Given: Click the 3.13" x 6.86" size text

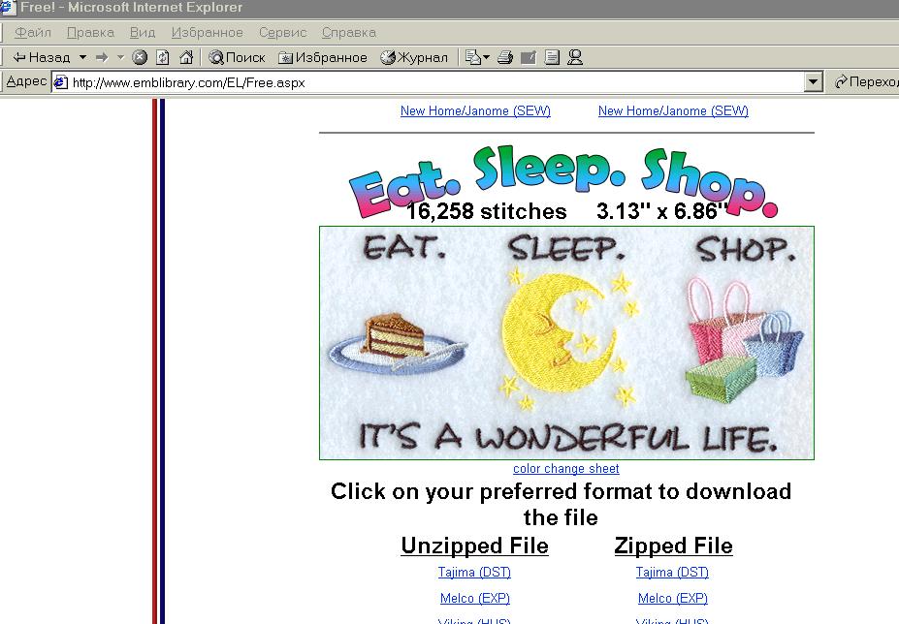Looking at the screenshot, I should (x=661, y=211).
